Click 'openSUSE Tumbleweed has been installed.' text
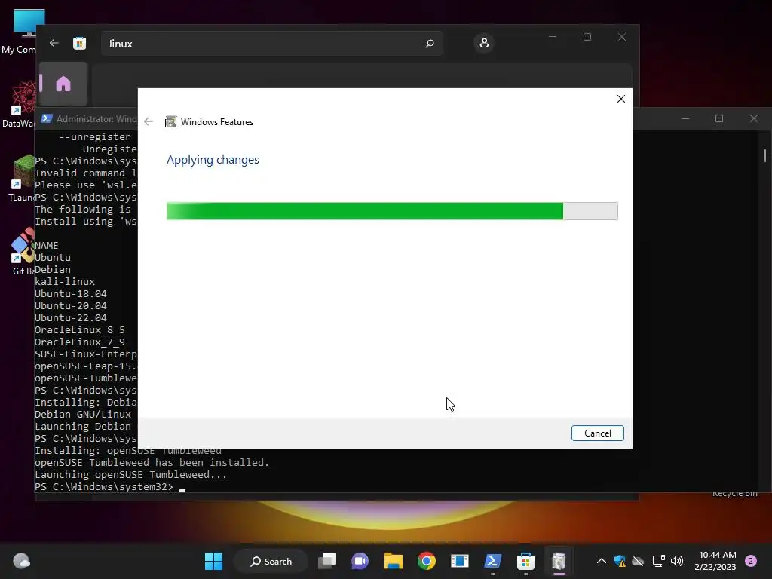 [x=152, y=462]
